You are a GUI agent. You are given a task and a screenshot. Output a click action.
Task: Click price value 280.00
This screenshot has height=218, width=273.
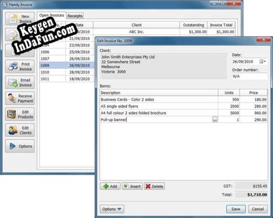(253, 106)
